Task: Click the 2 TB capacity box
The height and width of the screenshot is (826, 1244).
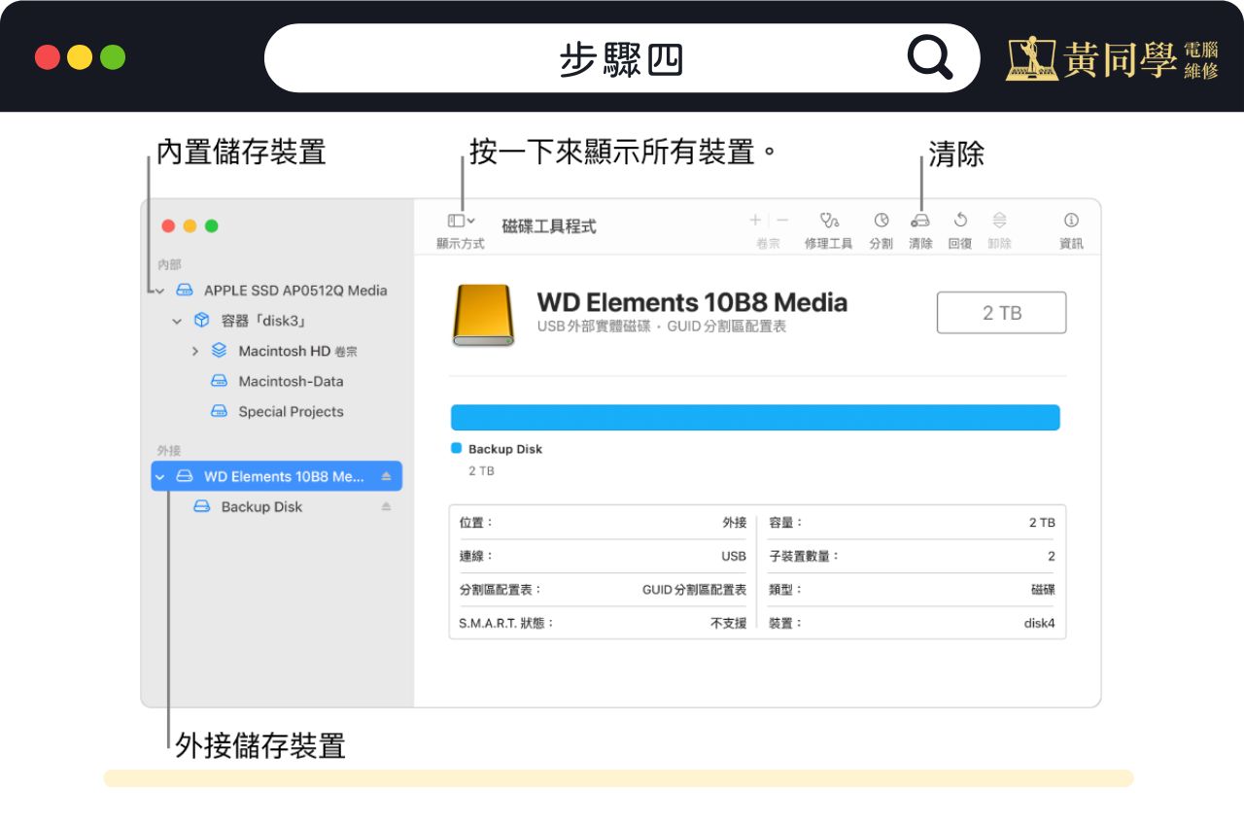Action: (x=1001, y=313)
